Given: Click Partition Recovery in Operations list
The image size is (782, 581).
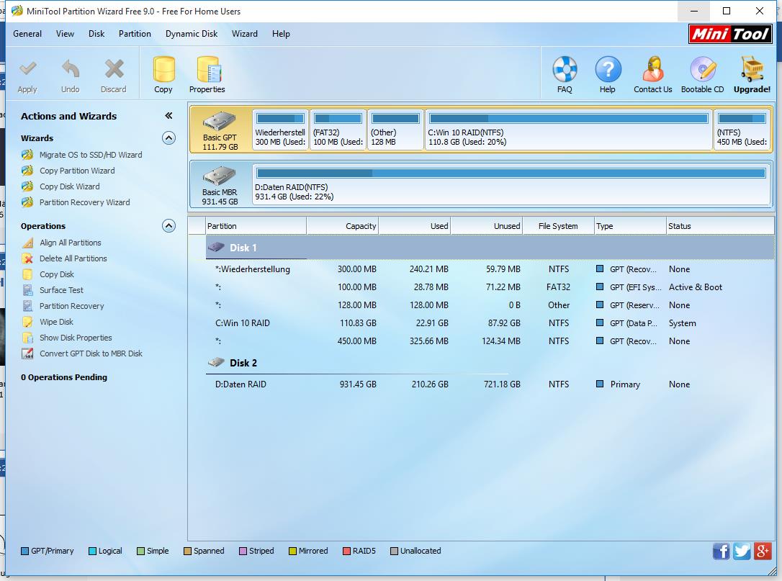Looking at the screenshot, I should [x=72, y=306].
